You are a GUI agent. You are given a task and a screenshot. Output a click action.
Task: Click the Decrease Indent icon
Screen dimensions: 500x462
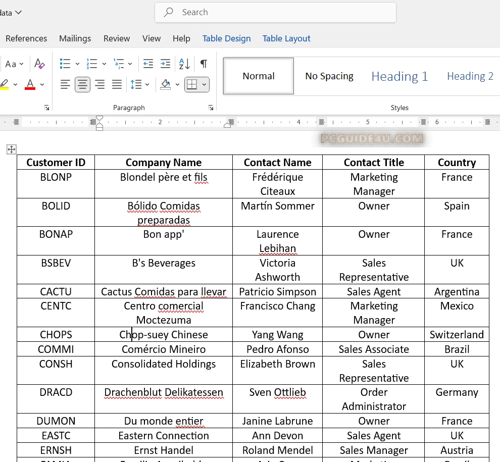tap(148, 64)
